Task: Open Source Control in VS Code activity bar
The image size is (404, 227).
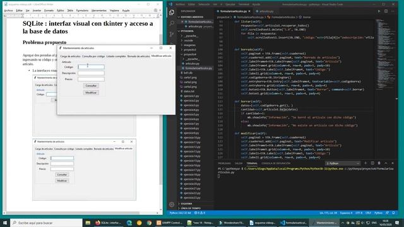Action: 172,34
